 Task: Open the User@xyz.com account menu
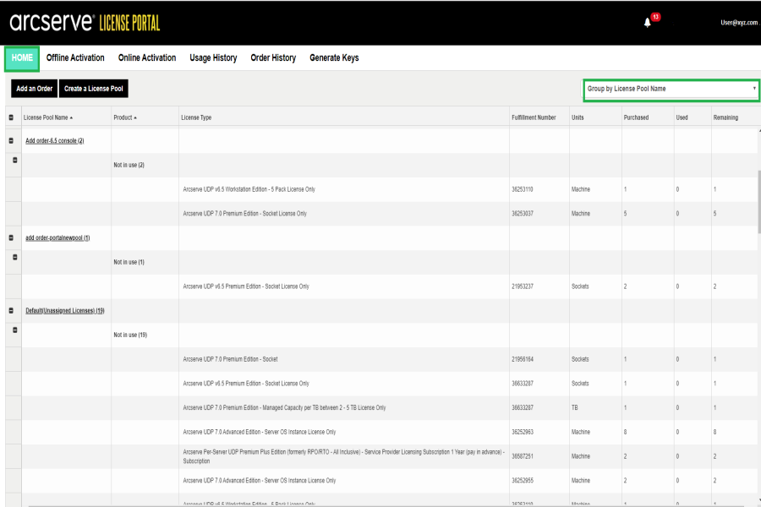738,23
